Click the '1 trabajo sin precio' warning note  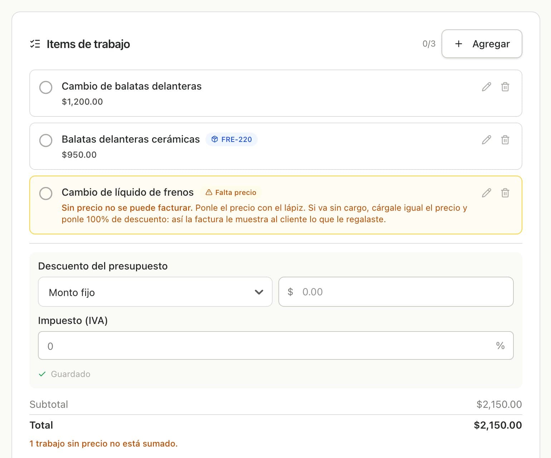104,444
